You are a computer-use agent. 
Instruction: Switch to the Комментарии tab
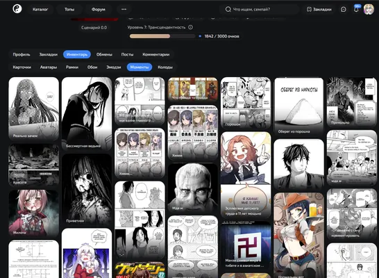point(156,54)
